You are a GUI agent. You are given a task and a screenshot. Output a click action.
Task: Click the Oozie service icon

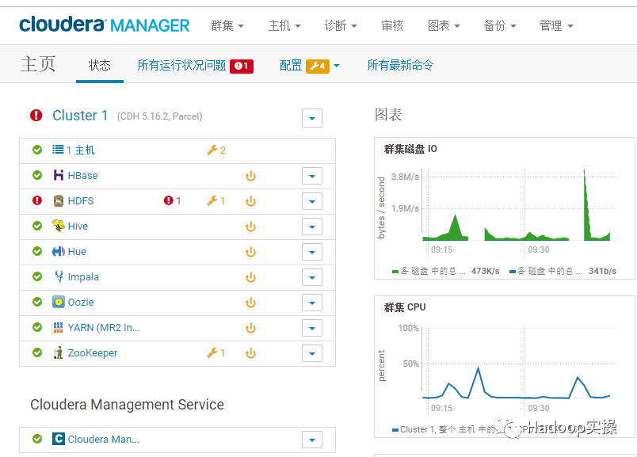tap(59, 302)
